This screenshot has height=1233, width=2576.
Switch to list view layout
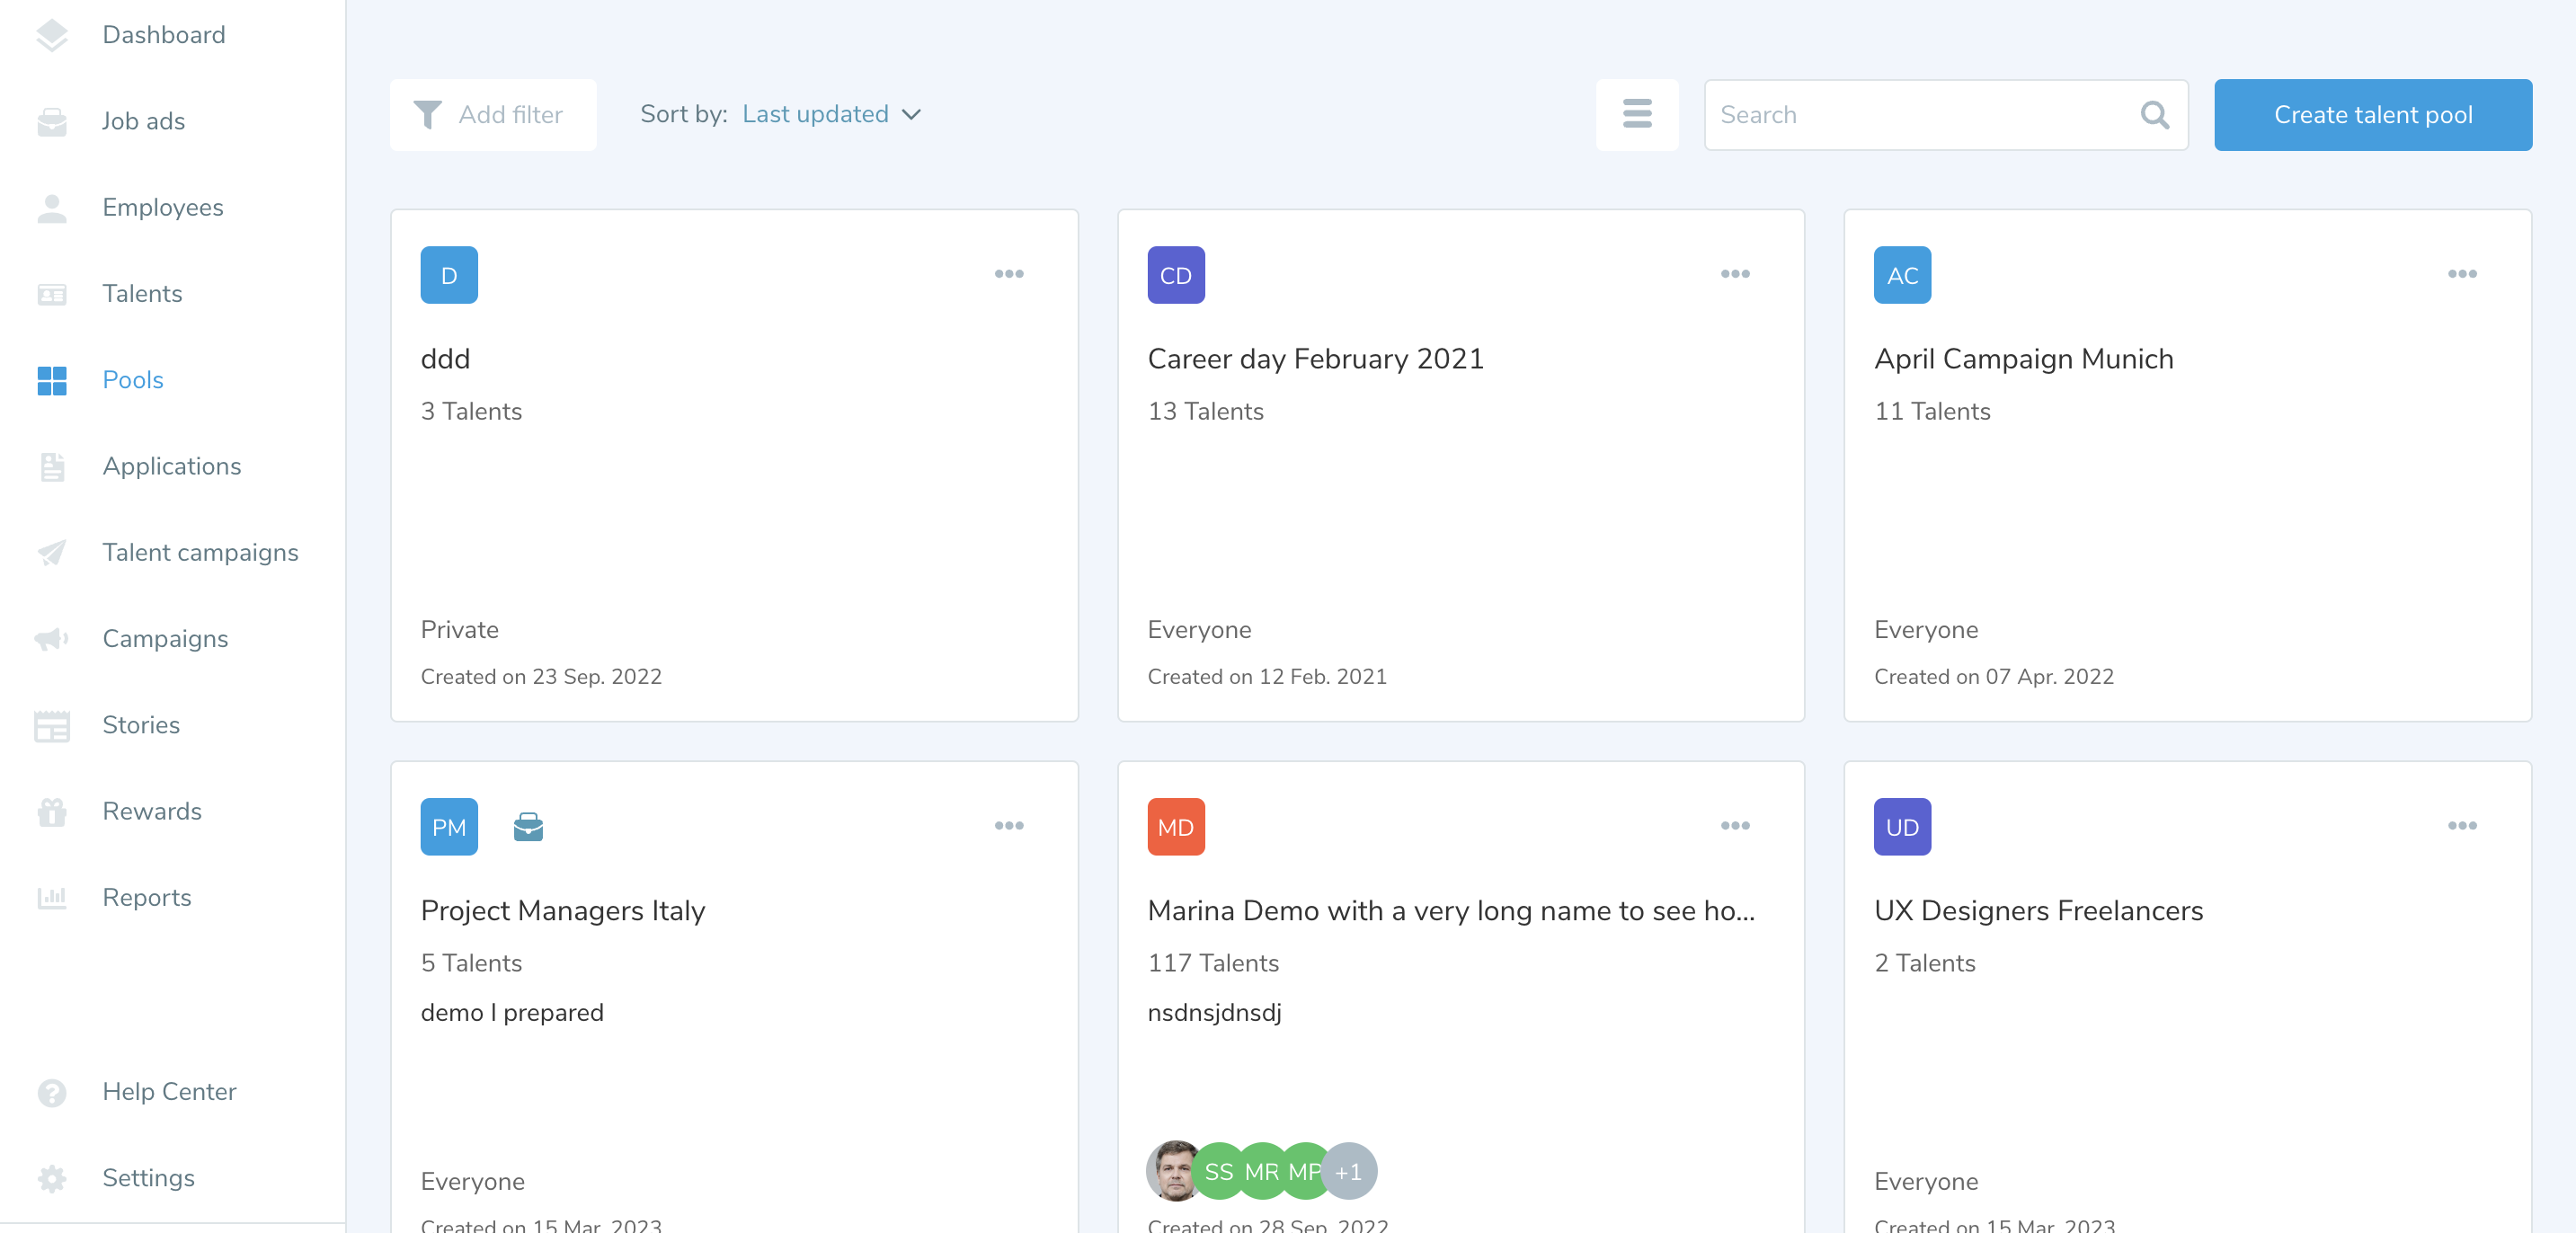(x=1636, y=114)
